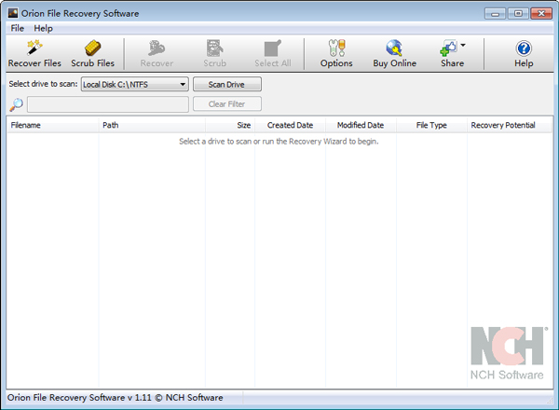Screen dimensions: 559x410
Task: Sort by File Type column header
Action: tap(431, 125)
